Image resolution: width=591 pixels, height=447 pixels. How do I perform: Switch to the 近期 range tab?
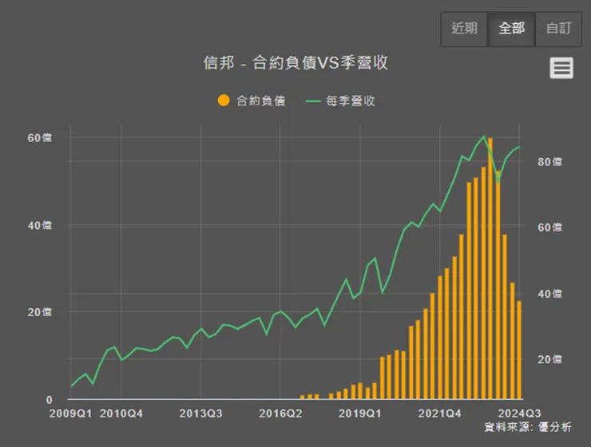click(464, 29)
